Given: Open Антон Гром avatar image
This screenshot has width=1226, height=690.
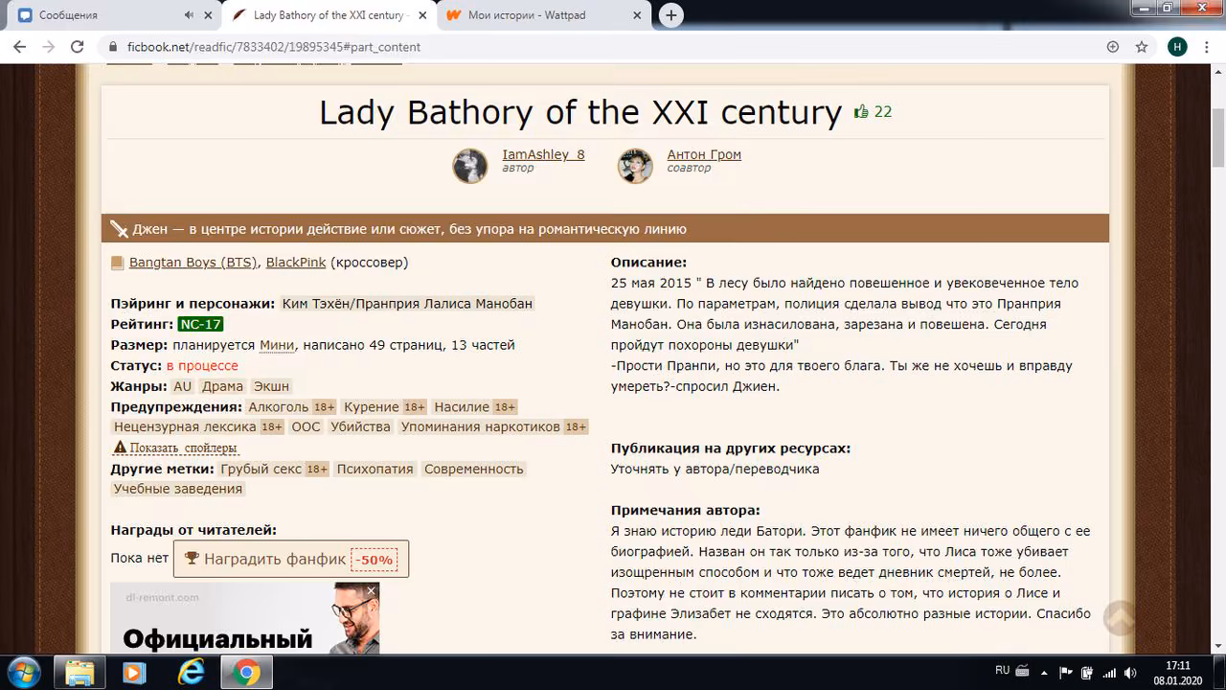Looking at the screenshot, I should click(x=635, y=166).
